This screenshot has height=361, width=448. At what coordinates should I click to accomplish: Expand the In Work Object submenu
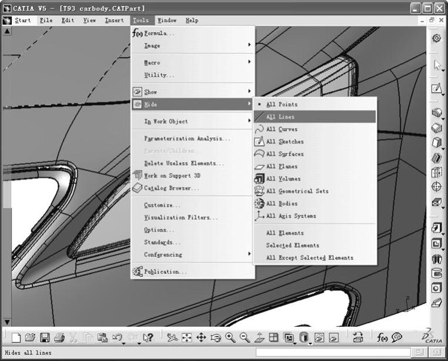click(193, 121)
